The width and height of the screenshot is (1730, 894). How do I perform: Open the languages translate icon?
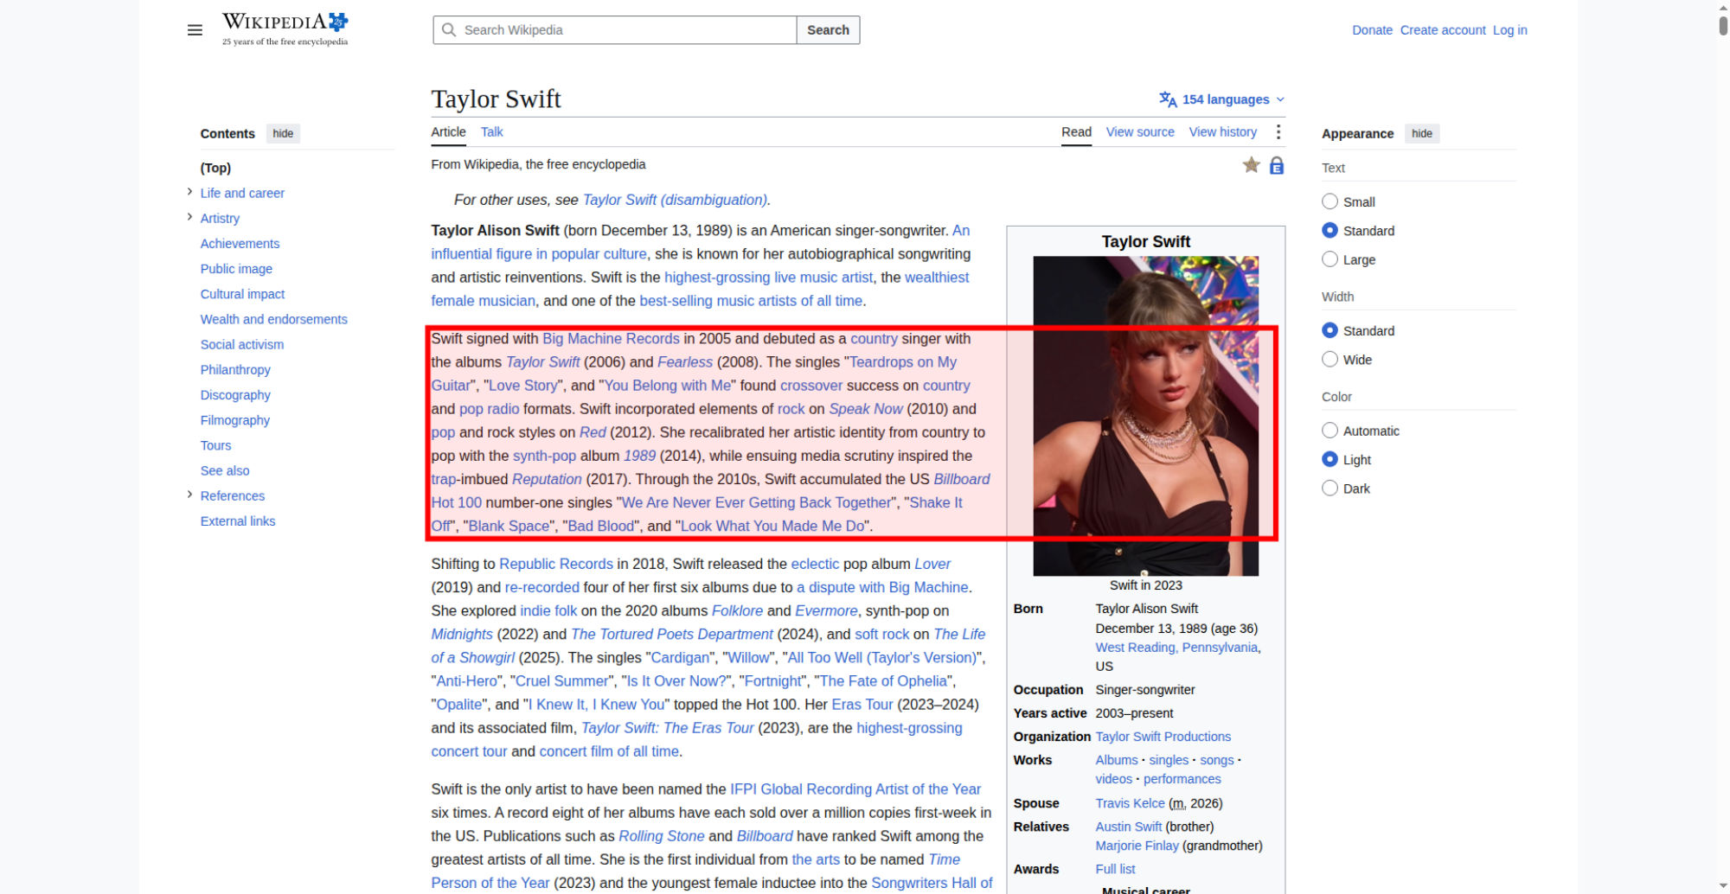[x=1168, y=99]
